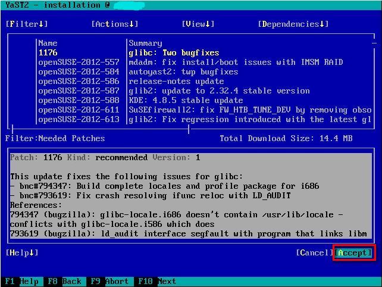Click 'glibc: Two bugfixes' summary

click(x=174, y=52)
